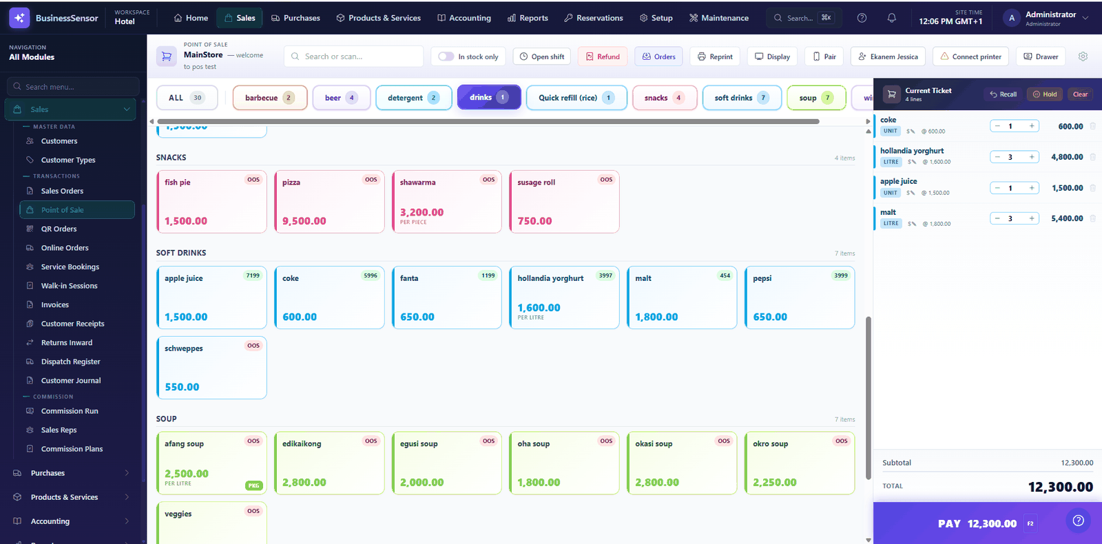Decrease malt quantity with minus icon
Viewport: 1102px width, 544px height.
997,218
